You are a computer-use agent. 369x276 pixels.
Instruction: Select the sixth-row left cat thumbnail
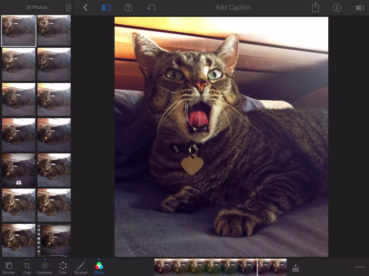point(19,205)
